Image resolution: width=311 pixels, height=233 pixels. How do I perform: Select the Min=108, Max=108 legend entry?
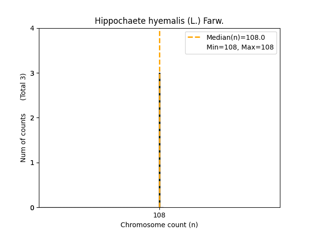(240, 47)
